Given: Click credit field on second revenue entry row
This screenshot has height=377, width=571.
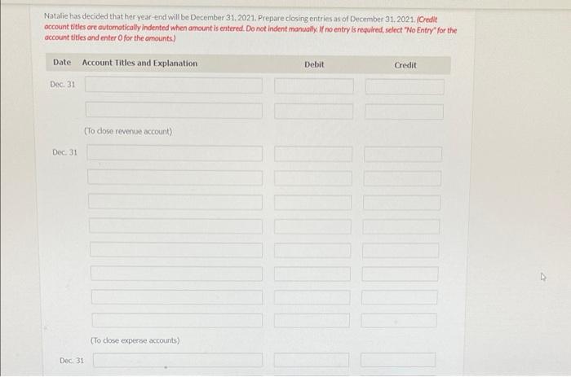Looking at the screenshot, I should [405, 112].
